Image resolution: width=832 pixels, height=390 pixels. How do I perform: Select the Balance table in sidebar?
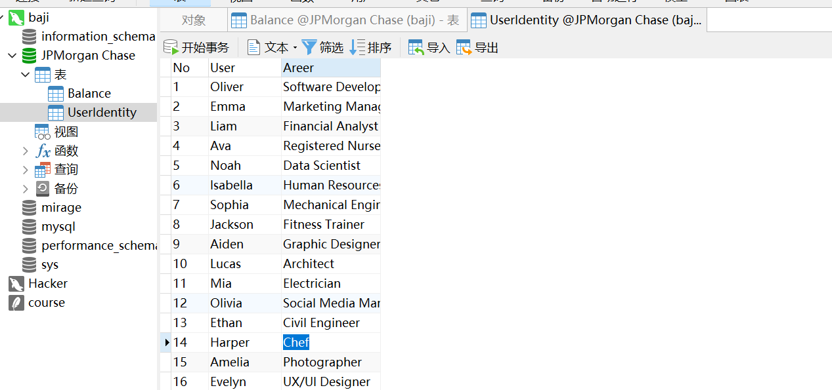point(89,94)
